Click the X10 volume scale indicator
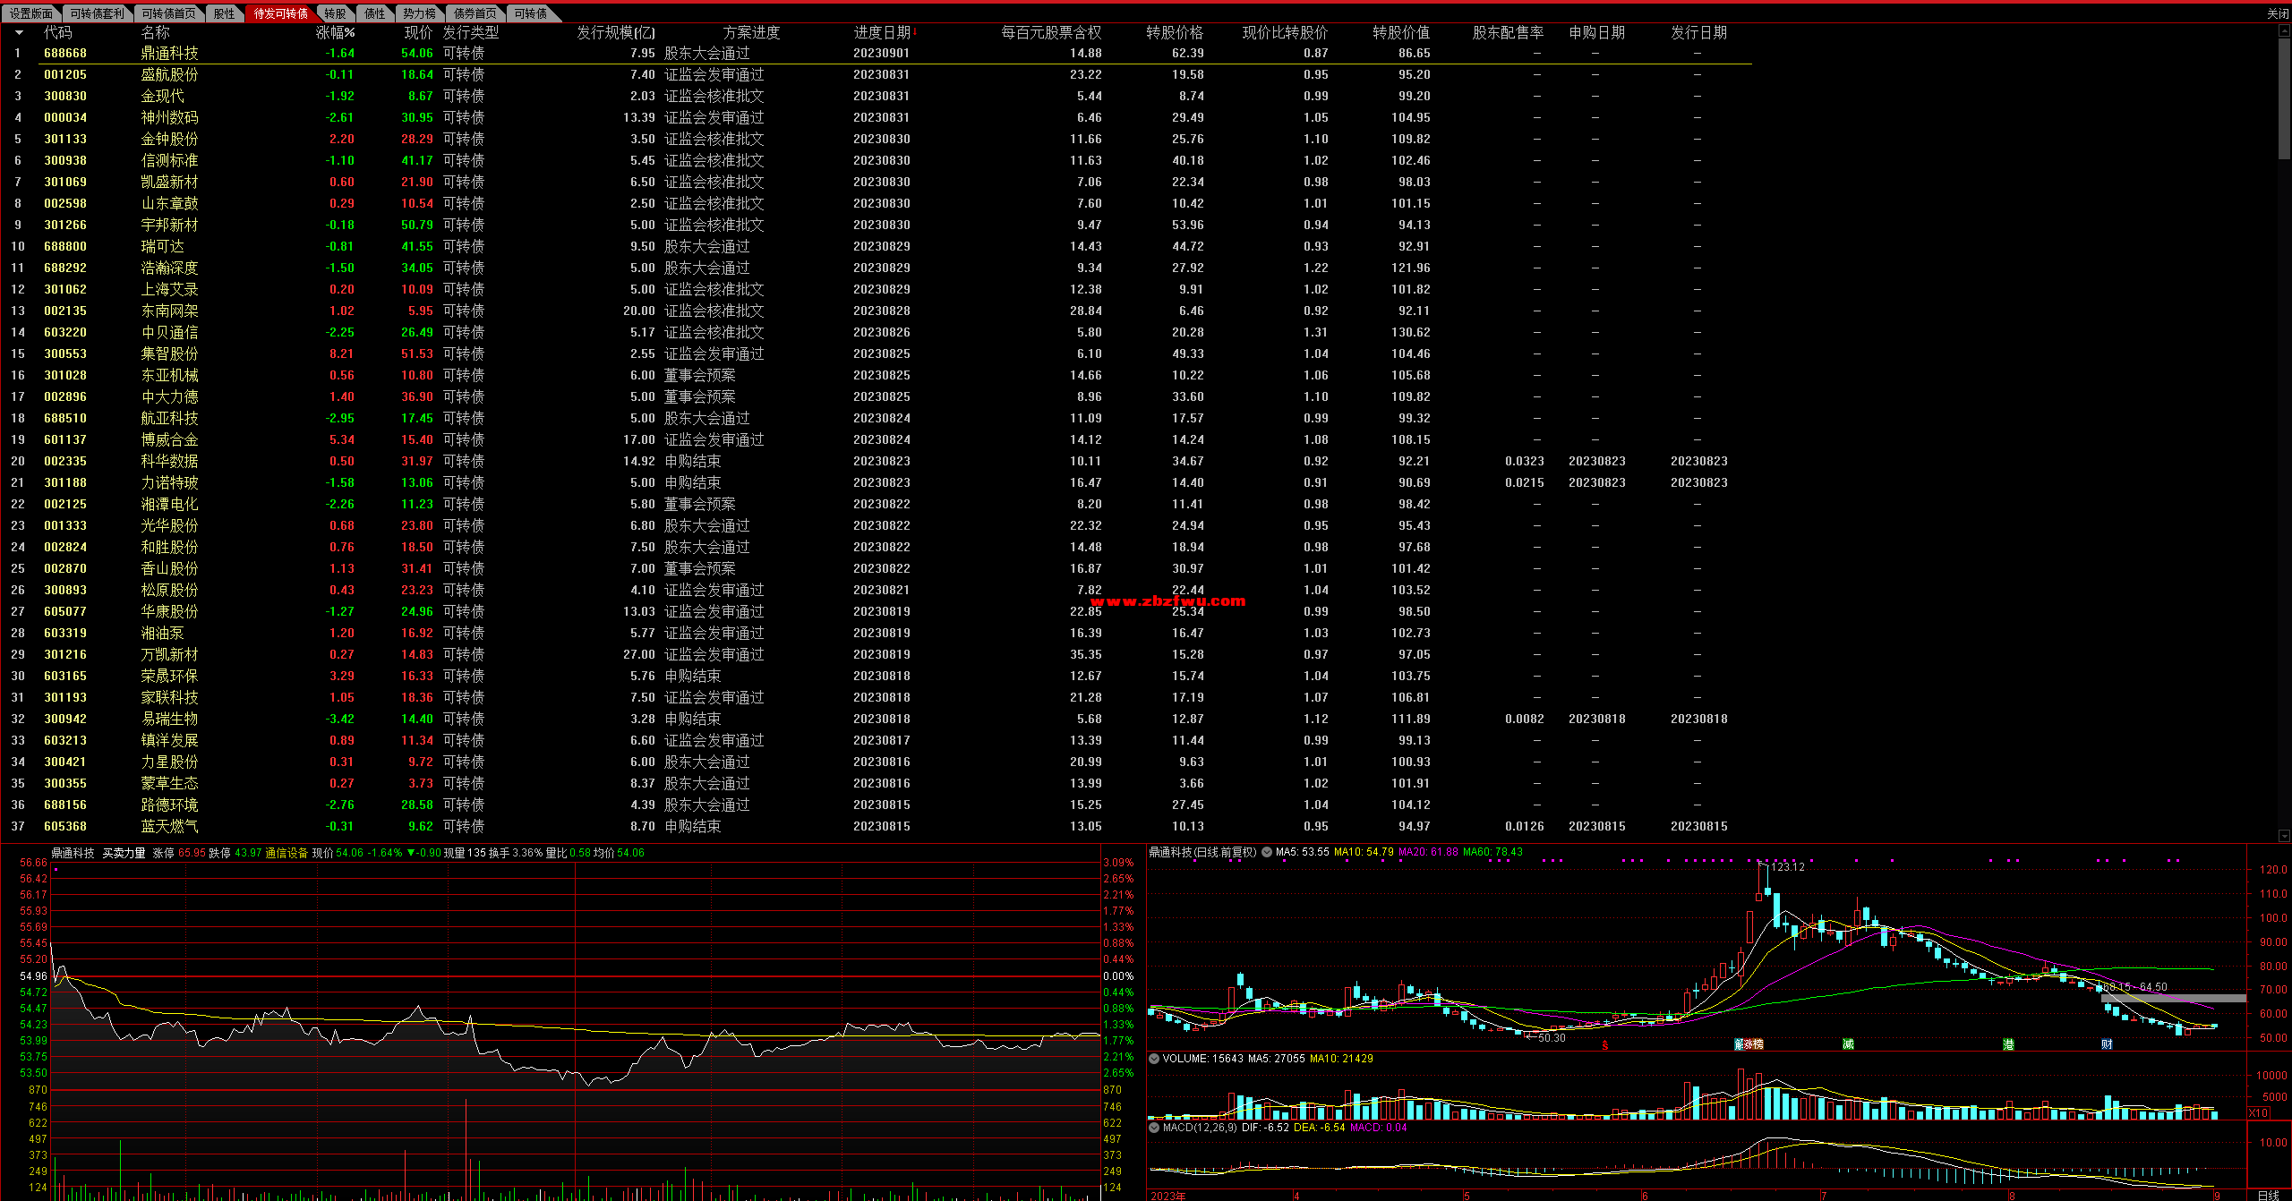The image size is (2292, 1201). pos(2258,1113)
